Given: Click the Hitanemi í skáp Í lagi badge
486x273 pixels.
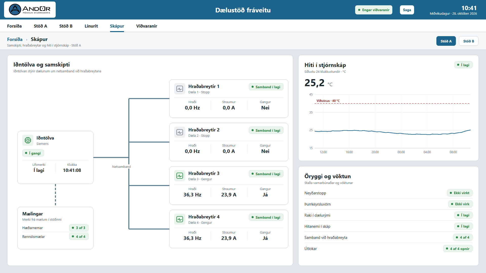Looking at the screenshot, I should click(463, 226).
